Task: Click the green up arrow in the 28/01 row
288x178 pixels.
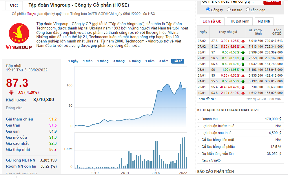Action: [243, 53]
